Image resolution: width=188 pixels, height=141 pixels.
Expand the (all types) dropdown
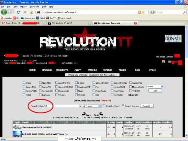(x=92, y=106)
